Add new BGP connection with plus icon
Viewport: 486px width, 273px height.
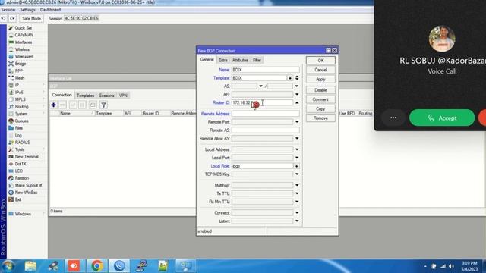[54, 105]
